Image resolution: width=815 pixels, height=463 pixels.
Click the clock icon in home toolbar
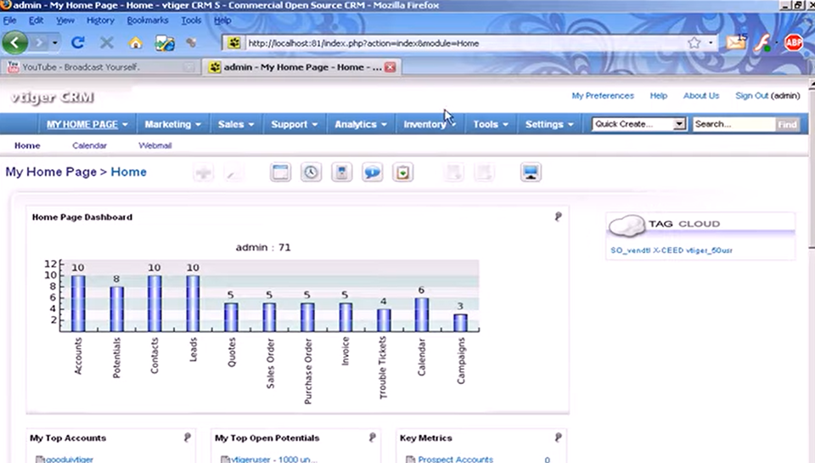[x=311, y=172]
